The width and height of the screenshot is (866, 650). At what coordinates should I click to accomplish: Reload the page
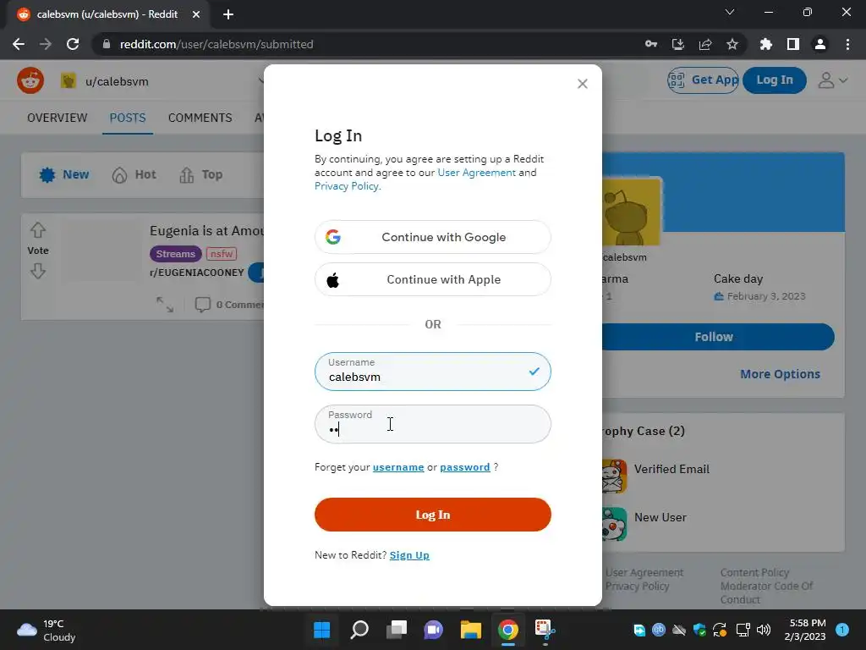[73, 44]
